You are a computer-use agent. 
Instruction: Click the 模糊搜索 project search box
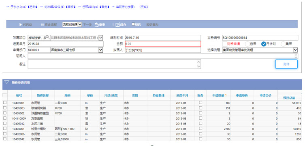37,38
